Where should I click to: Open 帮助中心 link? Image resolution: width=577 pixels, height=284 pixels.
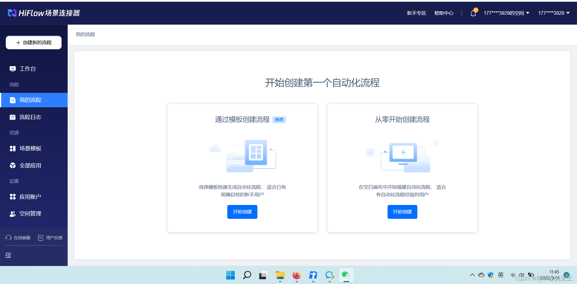[x=444, y=13]
